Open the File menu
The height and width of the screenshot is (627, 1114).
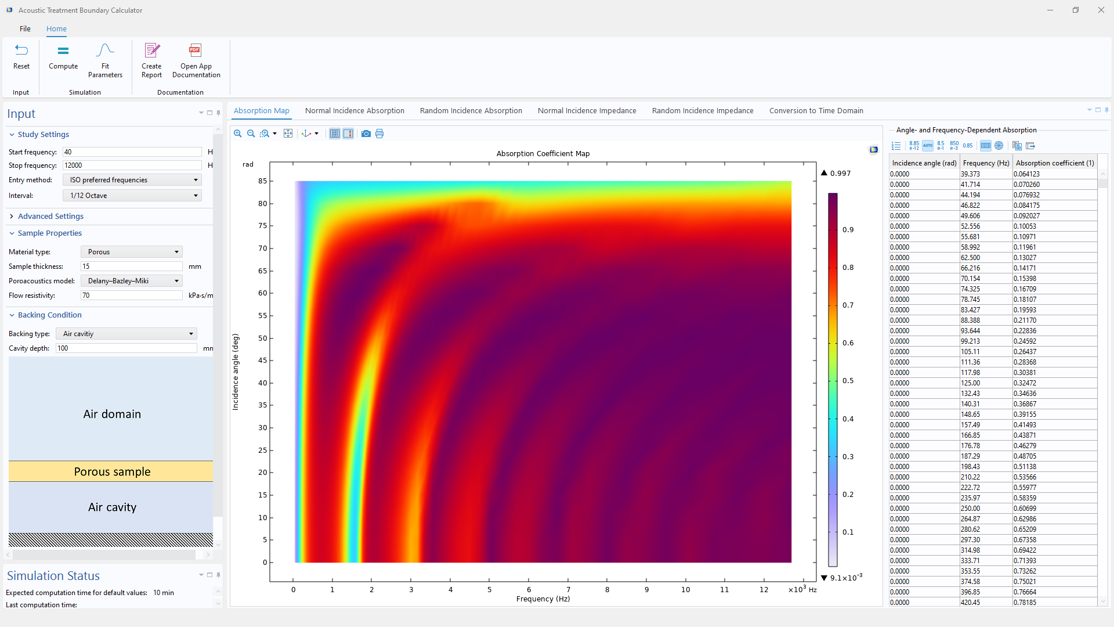pos(25,28)
